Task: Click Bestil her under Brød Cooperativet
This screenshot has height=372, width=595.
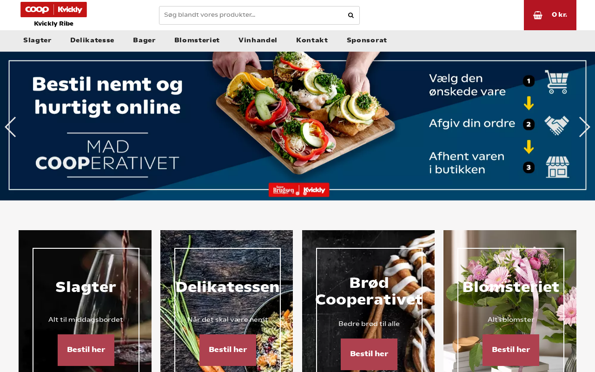Action: [x=369, y=354]
